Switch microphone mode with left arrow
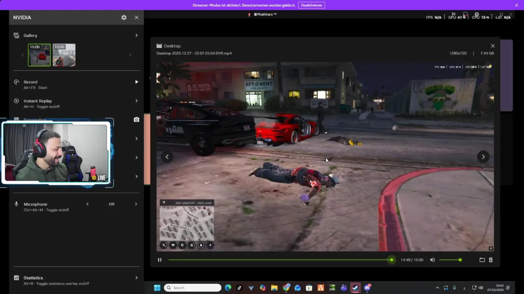This screenshot has height=294, width=524. coord(87,204)
